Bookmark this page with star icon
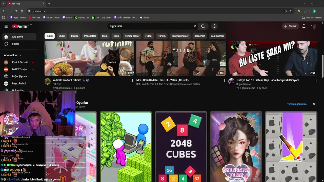Image resolution: width=324 pixels, height=182 pixels. [291, 11]
